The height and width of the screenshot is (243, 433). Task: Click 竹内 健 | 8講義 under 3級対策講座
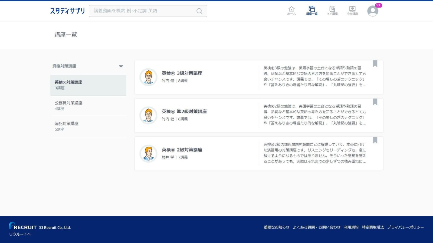point(175,81)
